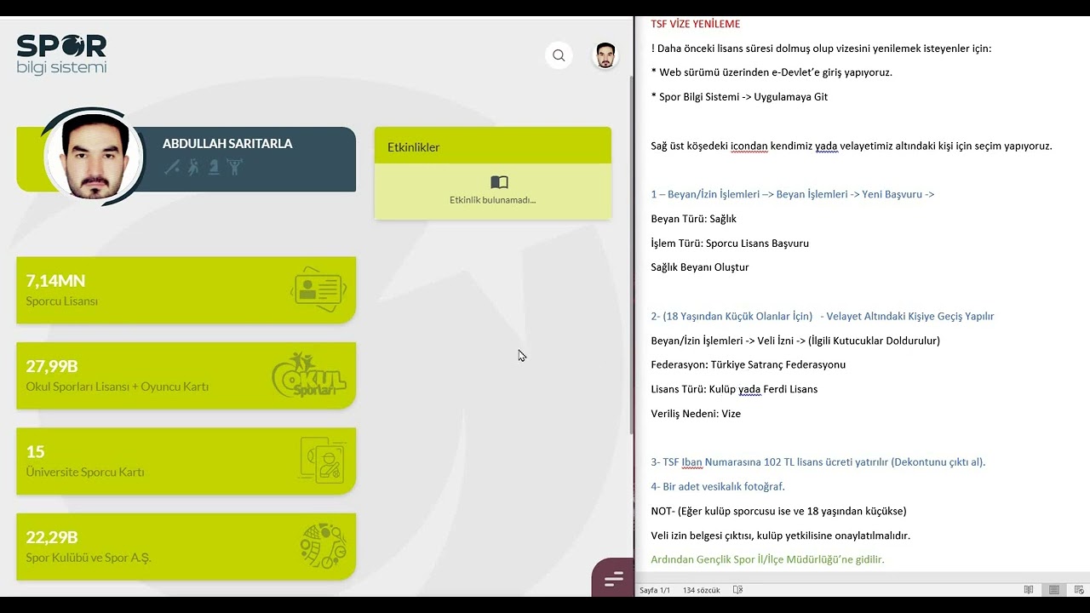Click the Okul Sporları logo icon
The width and height of the screenshot is (1090, 613).
click(309, 375)
